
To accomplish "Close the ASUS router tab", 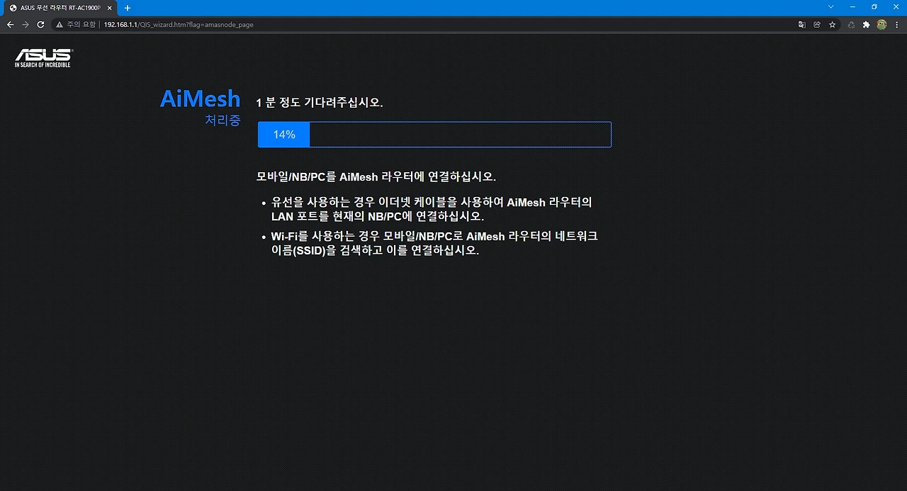I will [x=109, y=8].
